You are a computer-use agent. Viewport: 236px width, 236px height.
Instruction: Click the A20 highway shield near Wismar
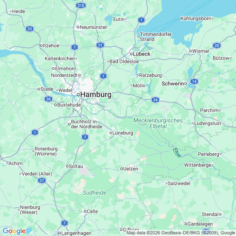pyautogui.click(x=217, y=46)
